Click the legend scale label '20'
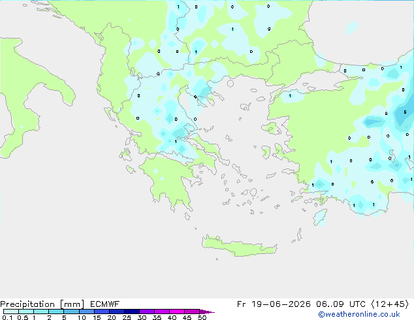This screenshot has width=414, height=320. pos(112,317)
